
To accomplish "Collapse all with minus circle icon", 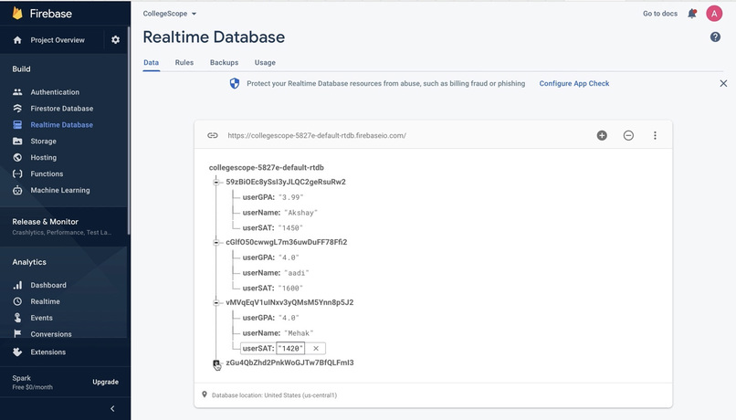I will (x=628, y=135).
